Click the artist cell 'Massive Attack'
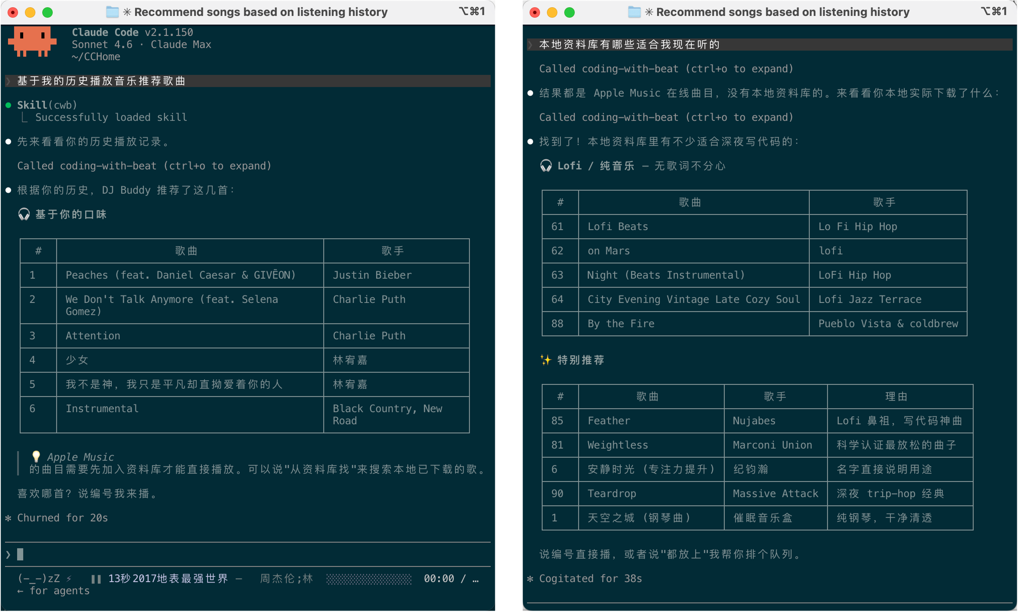Image resolution: width=1018 pixels, height=612 pixels. coord(775,494)
